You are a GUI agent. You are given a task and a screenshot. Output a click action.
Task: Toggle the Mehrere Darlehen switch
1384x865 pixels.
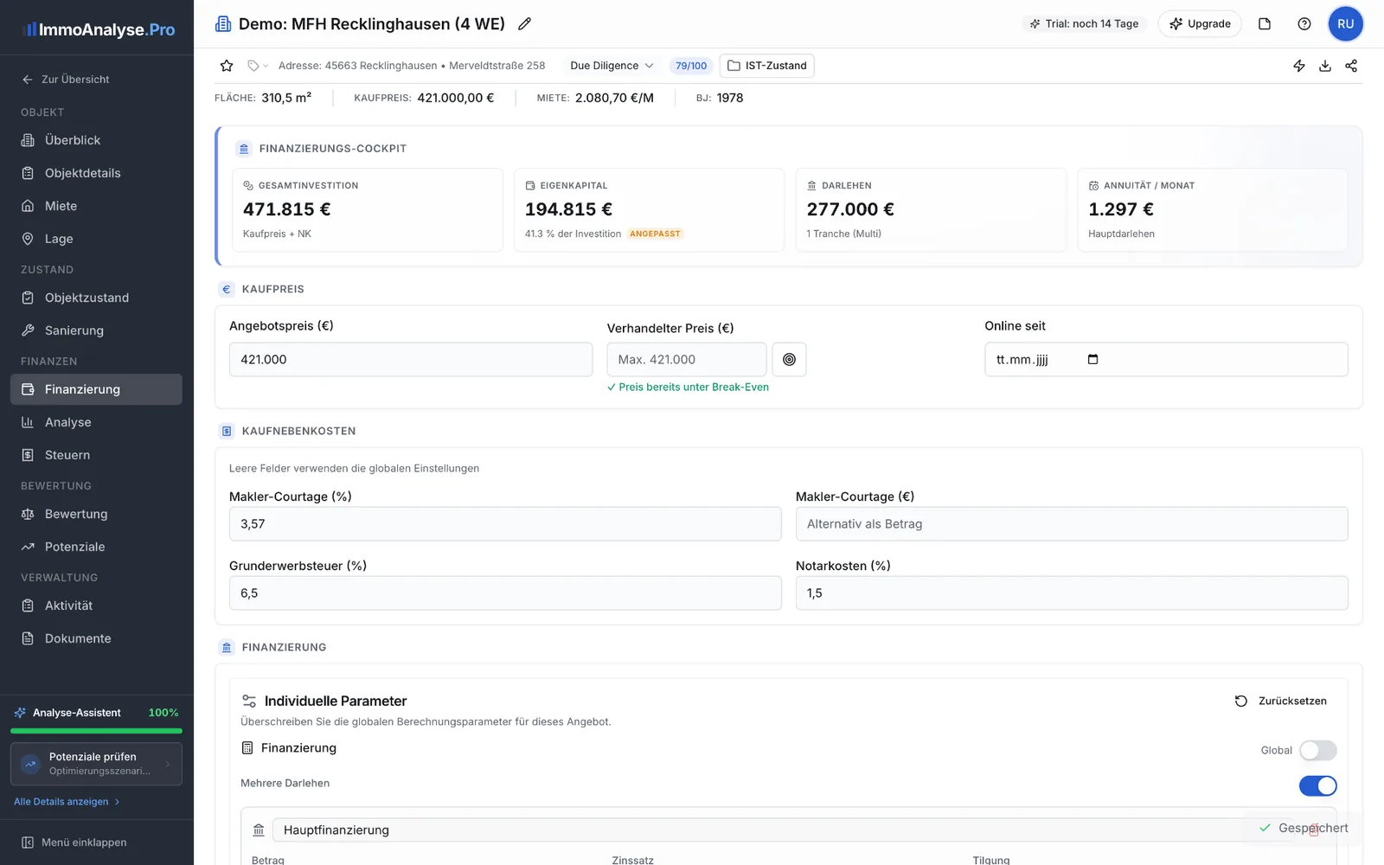[1318, 785]
